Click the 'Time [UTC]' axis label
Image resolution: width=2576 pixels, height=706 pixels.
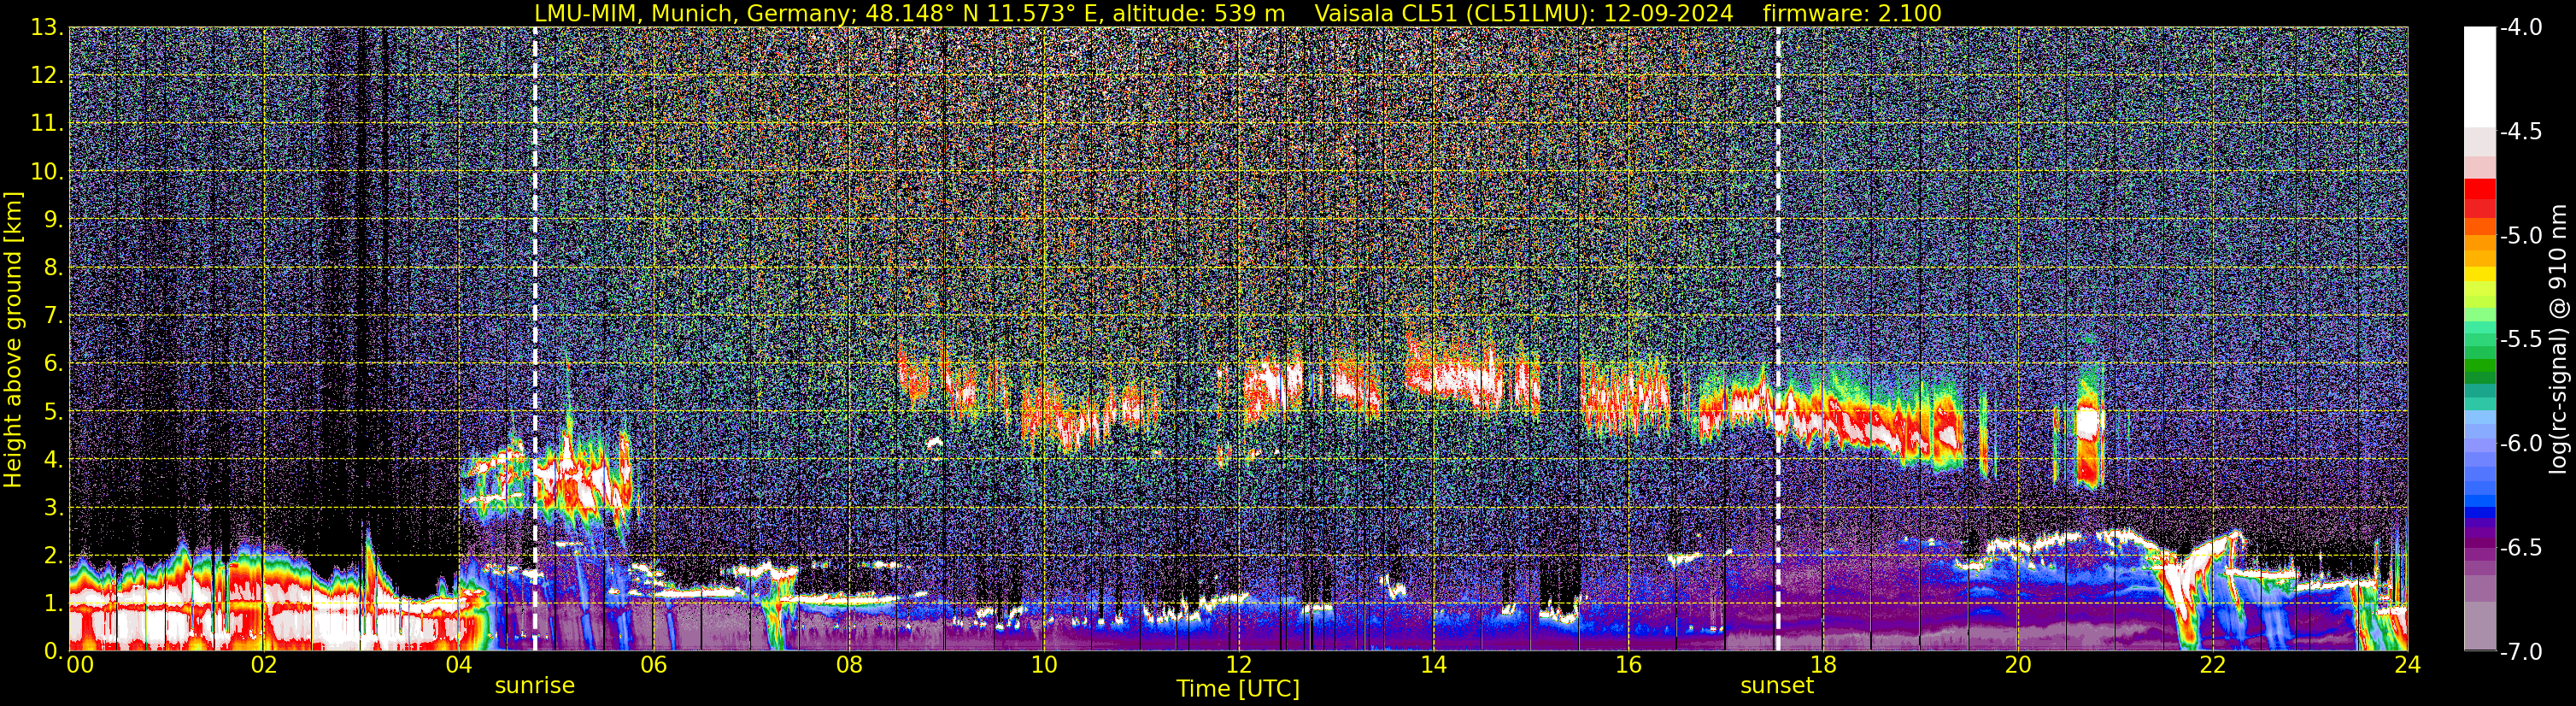pyautogui.click(x=1238, y=688)
